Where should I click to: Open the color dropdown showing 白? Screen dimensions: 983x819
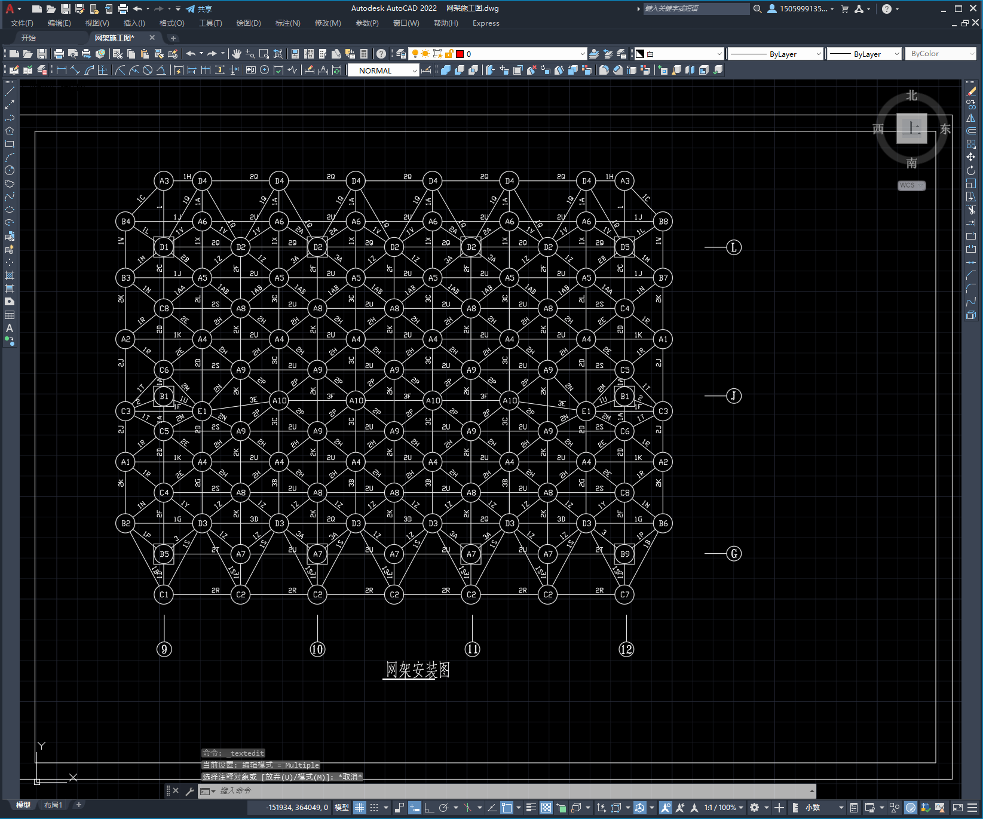click(x=679, y=54)
